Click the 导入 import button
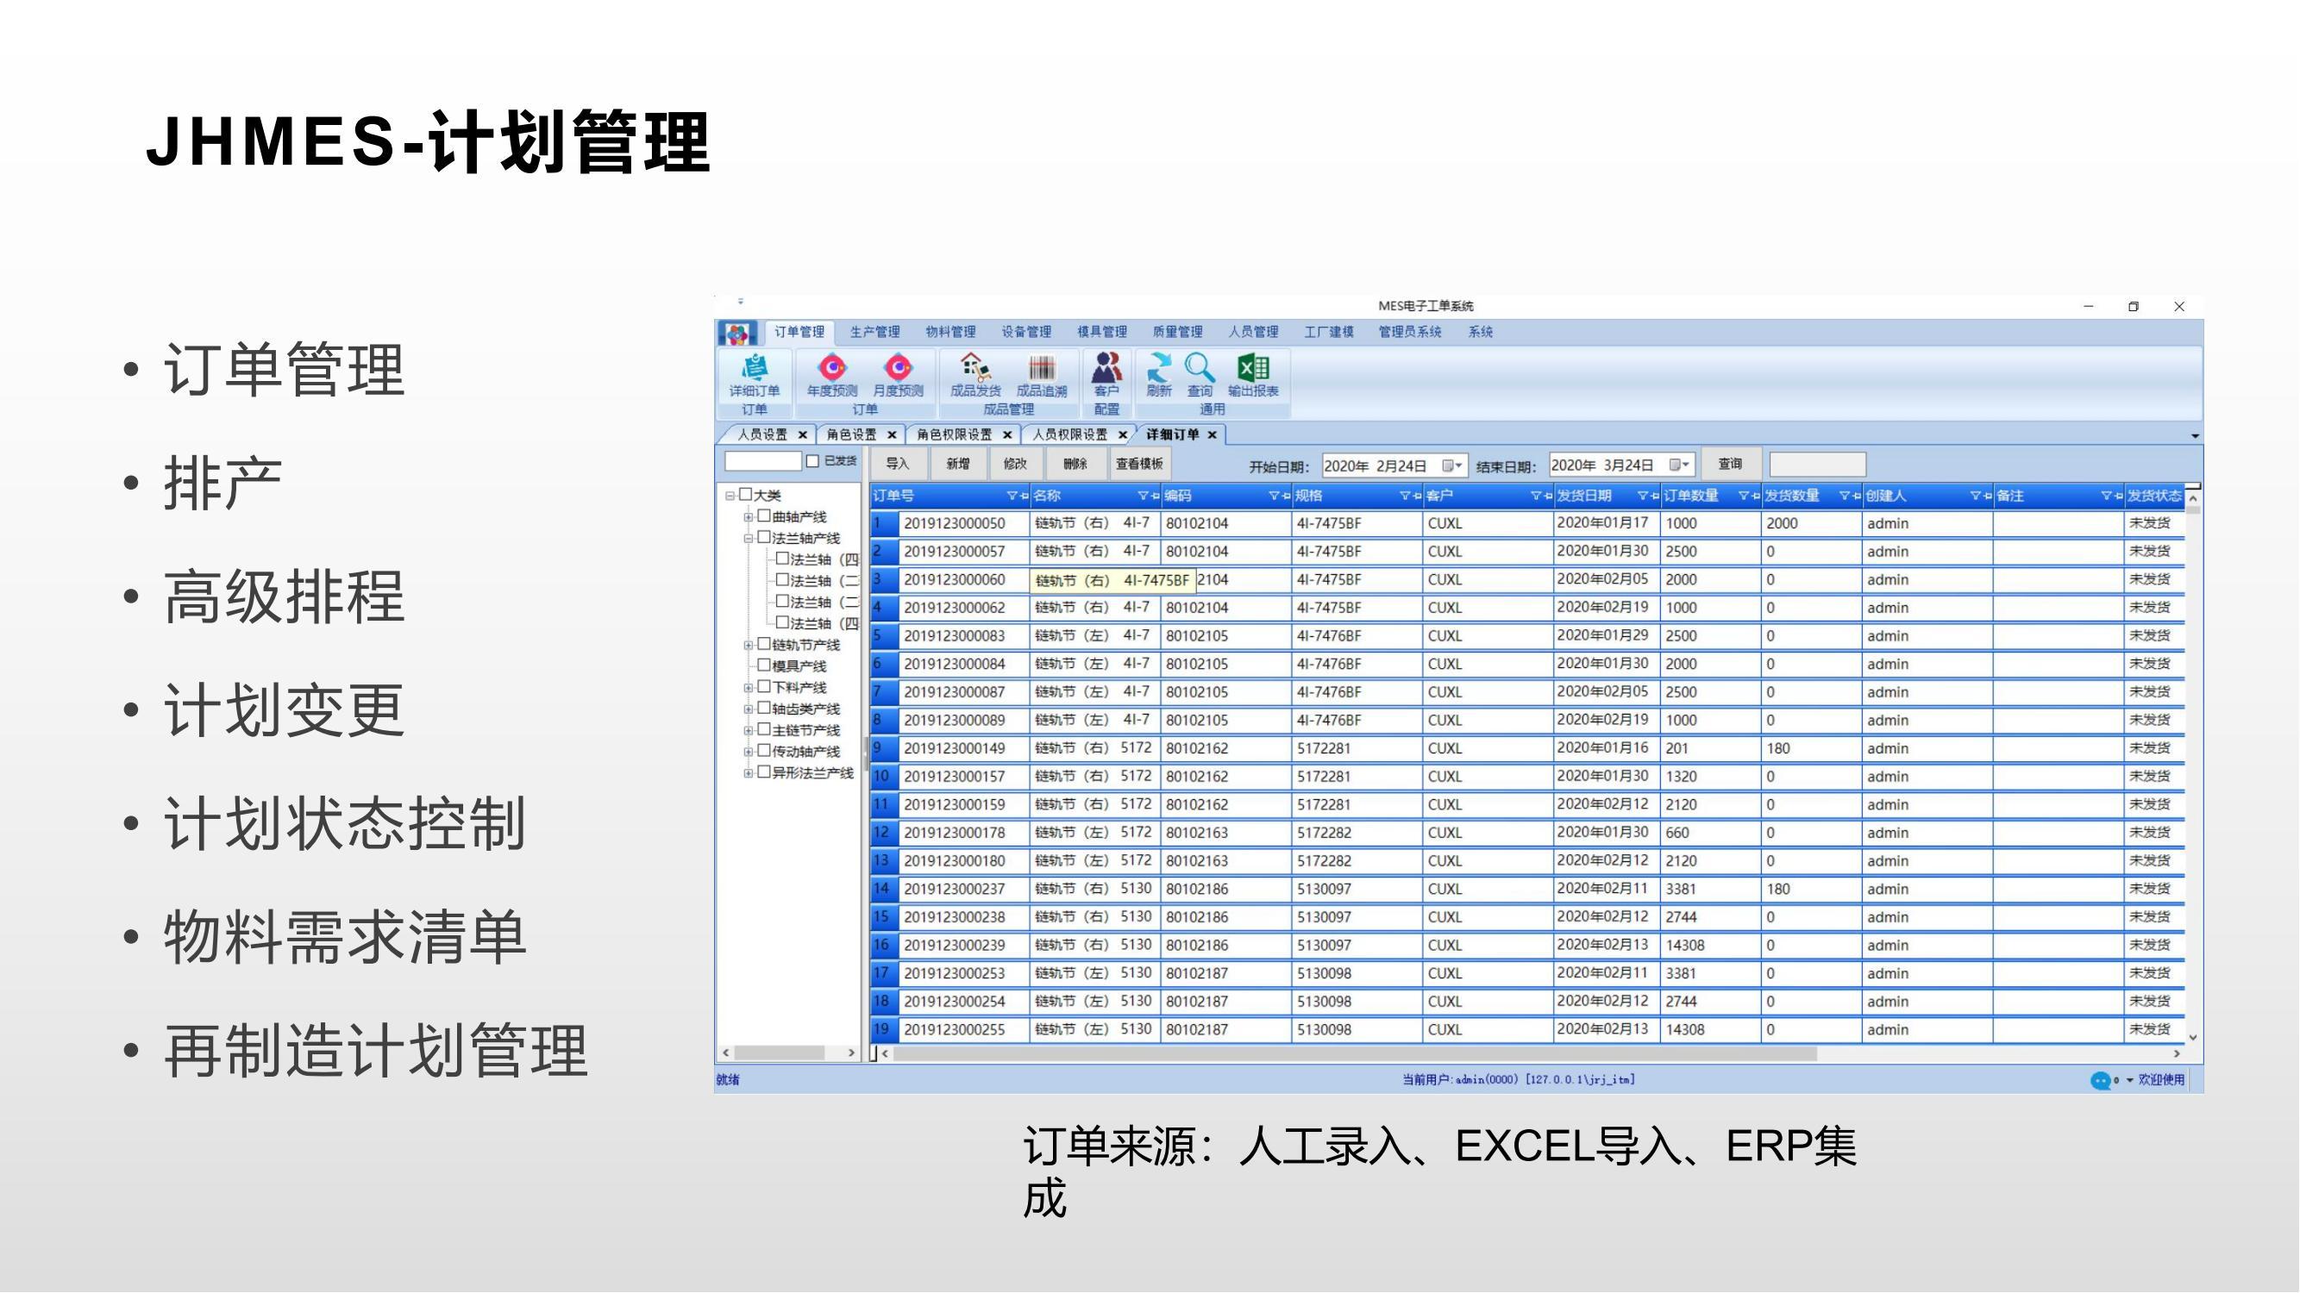The width and height of the screenshot is (2300, 1293). tap(898, 464)
